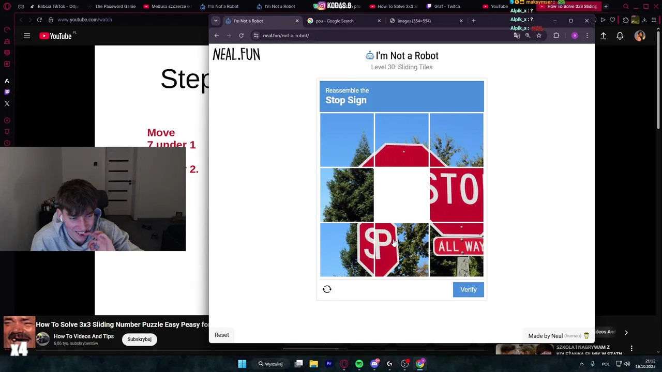Click Chrome reload button
This screenshot has width=662, height=372.
click(242, 36)
